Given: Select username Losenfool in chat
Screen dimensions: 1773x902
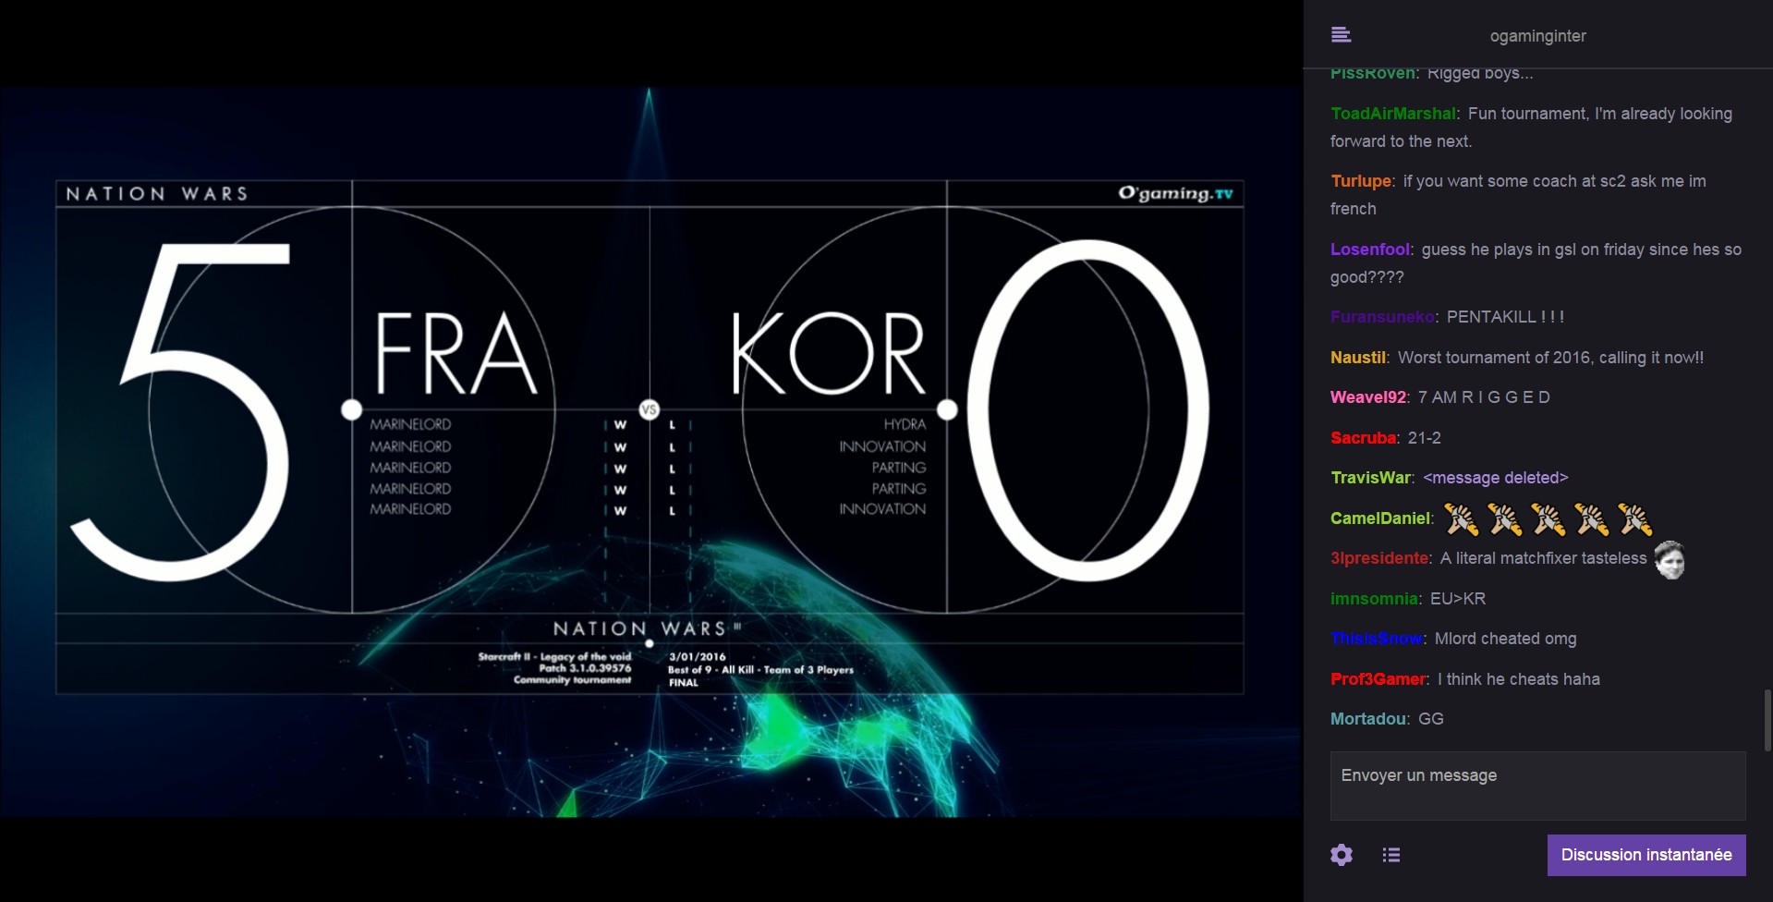Looking at the screenshot, I should pyautogui.click(x=1369, y=250).
